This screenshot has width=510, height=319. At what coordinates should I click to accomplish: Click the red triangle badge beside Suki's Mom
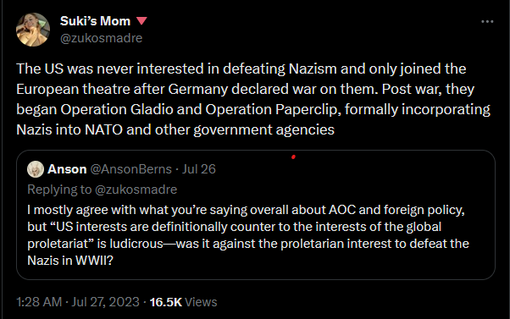tap(141, 21)
